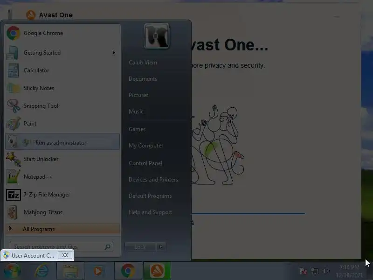This screenshot has height=280, width=373.
Task: Launch Mahjong Titans game
Action: 62,212
